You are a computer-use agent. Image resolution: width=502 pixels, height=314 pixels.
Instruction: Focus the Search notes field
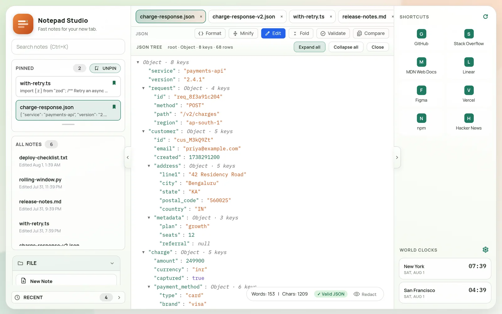pyautogui.click(x=68, y=47)
